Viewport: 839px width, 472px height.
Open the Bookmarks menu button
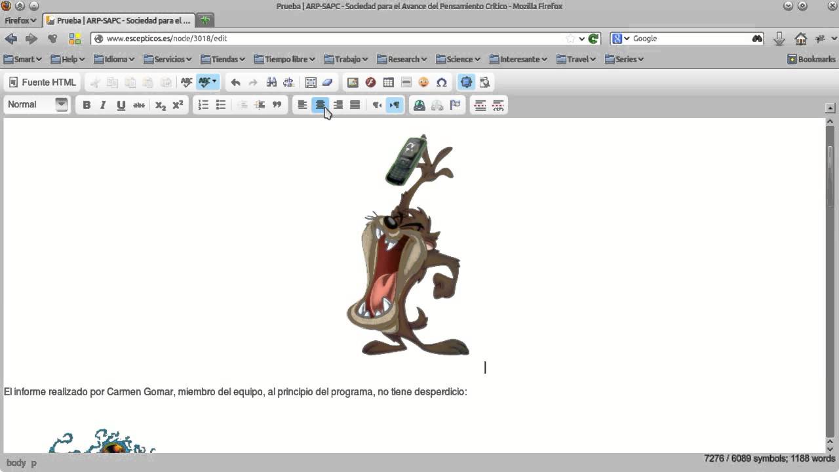click(x=811, y=59)
